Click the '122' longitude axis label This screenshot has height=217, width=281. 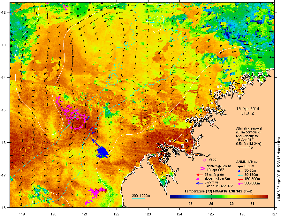click(117, 214)
